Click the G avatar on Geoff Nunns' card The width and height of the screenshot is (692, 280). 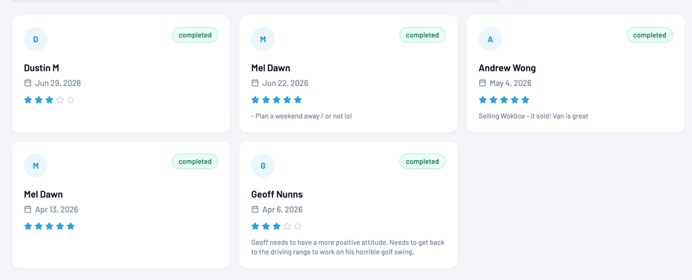(263, 166)
